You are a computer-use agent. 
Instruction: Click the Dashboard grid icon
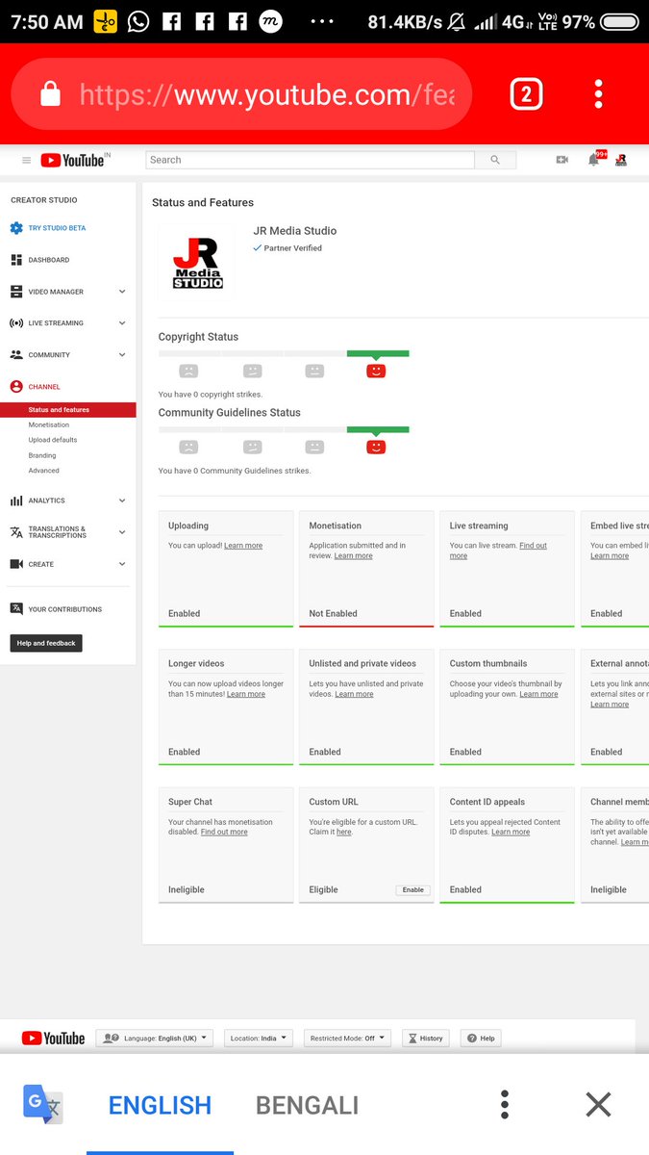click(x=16, y=260)
